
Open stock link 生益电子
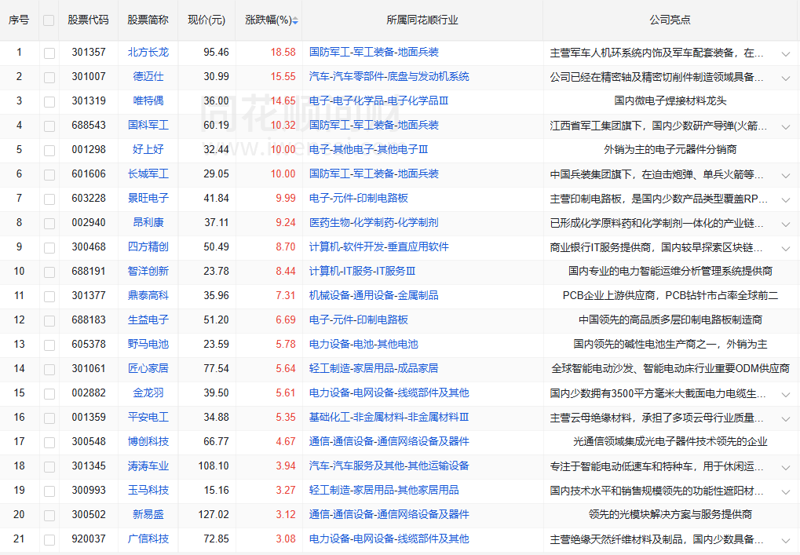click(148, 319)
